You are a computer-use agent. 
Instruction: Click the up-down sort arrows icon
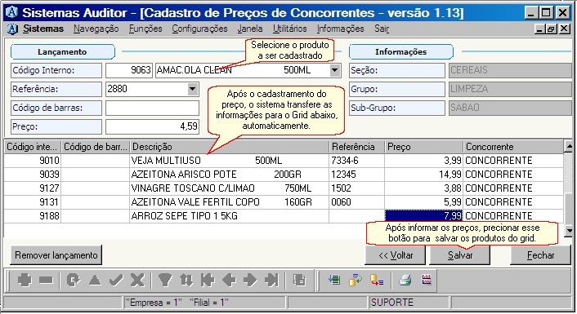186,281
